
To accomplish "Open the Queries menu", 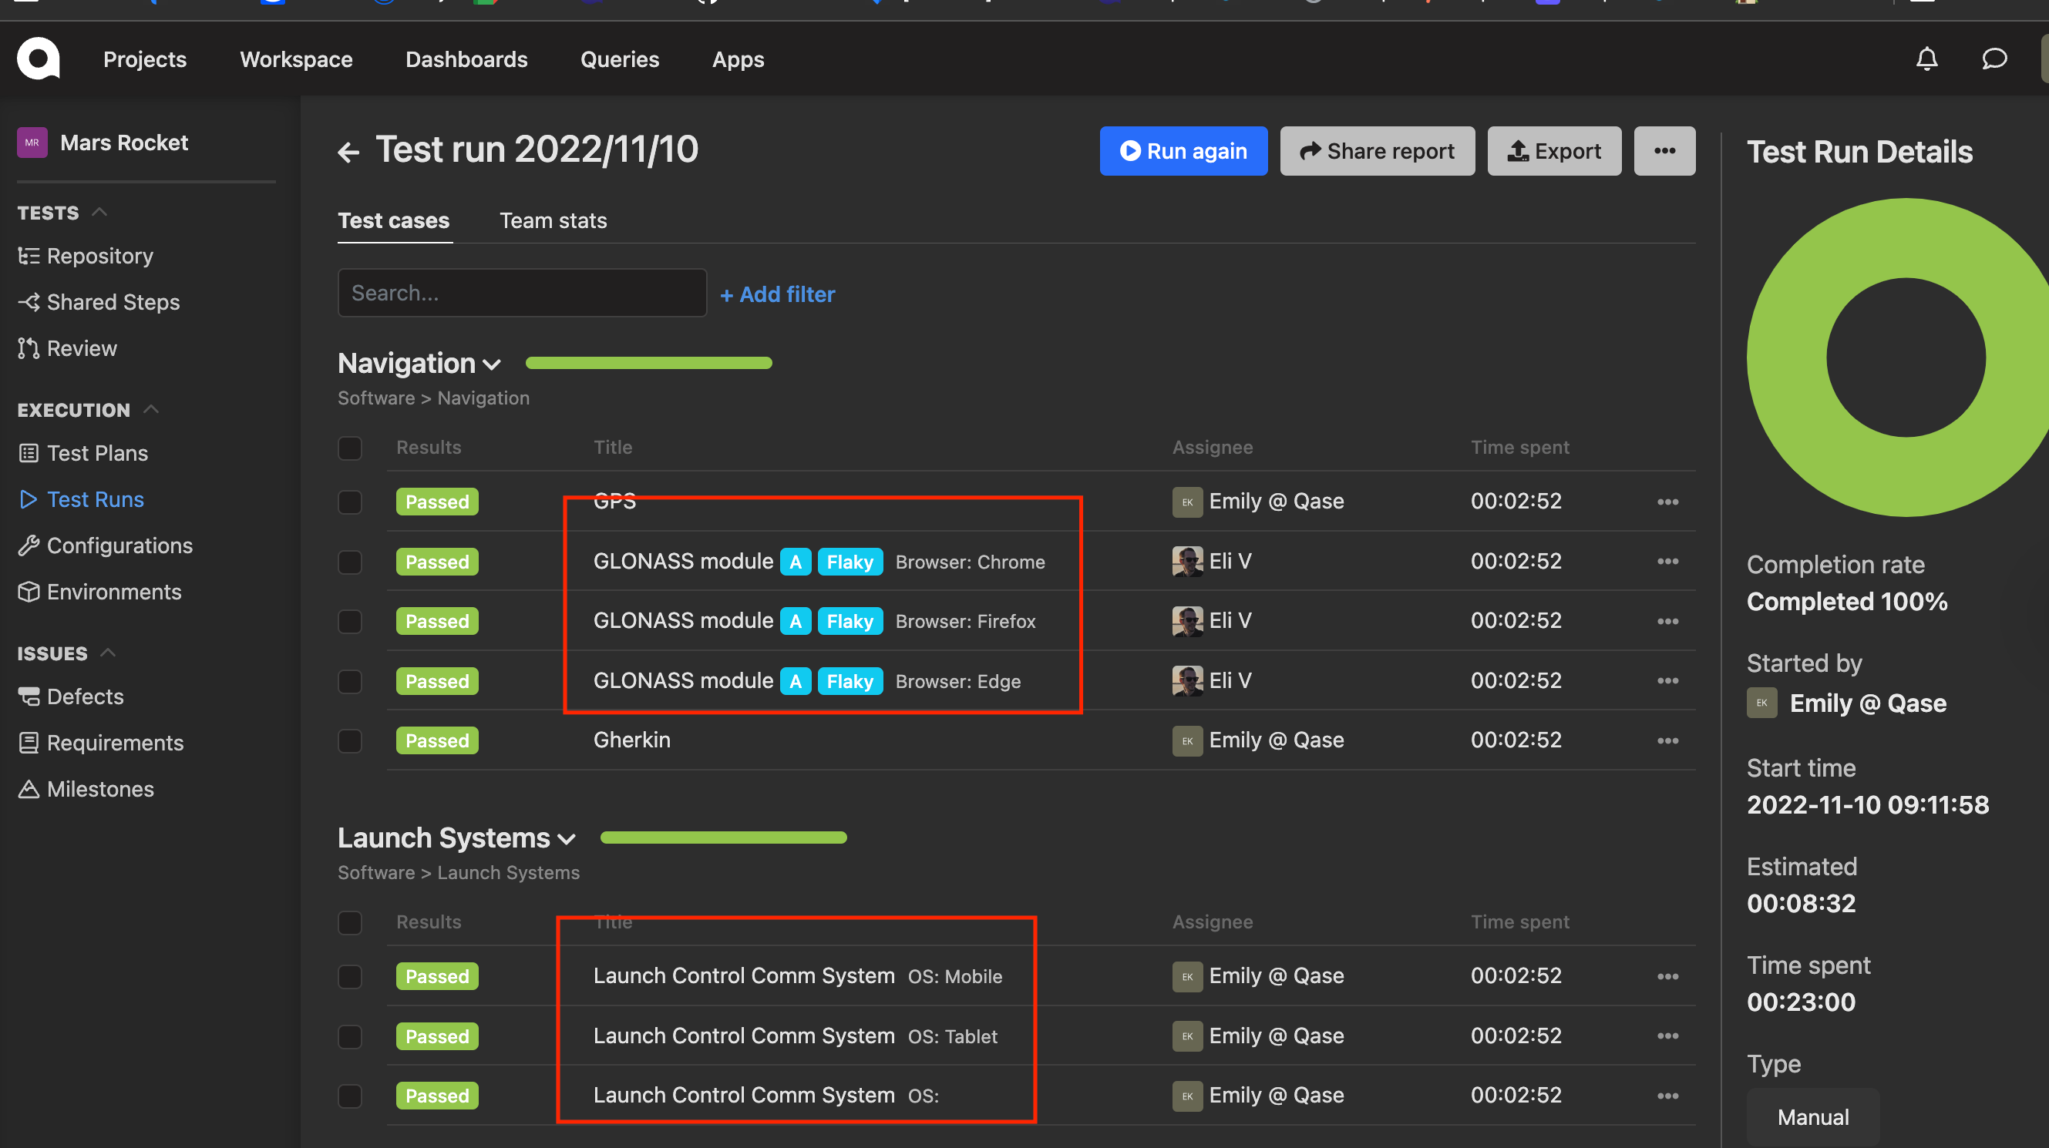I will tap(620, 59).
